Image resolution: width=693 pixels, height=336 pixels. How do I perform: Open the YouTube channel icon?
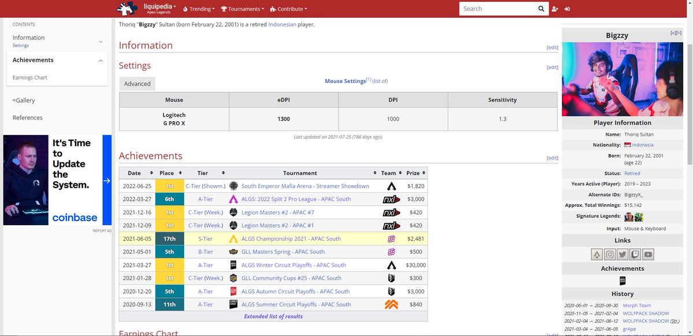coord(648,254)
